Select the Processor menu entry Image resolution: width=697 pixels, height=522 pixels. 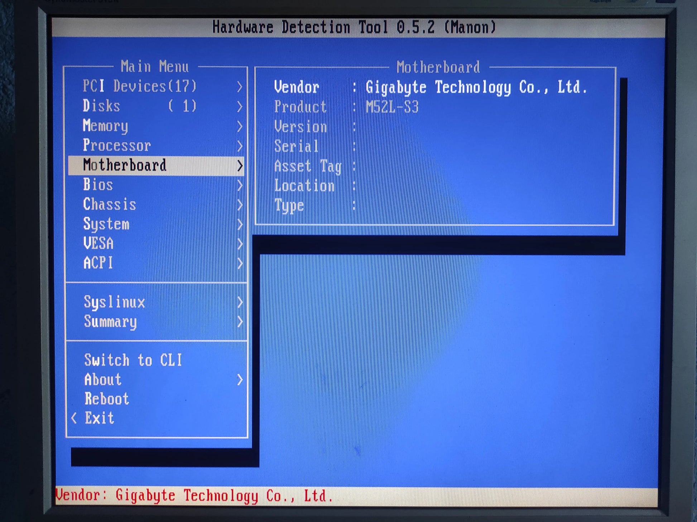(x=156, y=146)
